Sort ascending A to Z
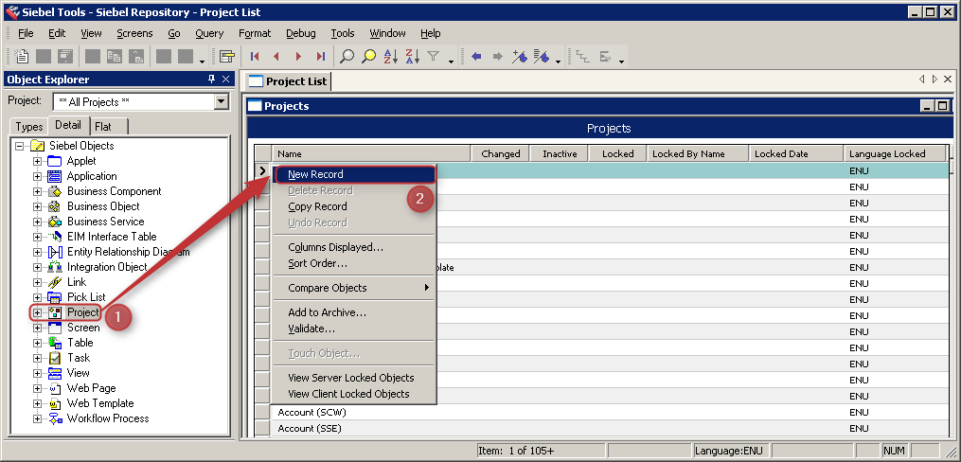The height and width of the screenshot is (462, 961). (x=390, y=57)
